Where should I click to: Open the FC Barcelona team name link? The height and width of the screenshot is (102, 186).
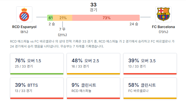[x=163, y=27]
